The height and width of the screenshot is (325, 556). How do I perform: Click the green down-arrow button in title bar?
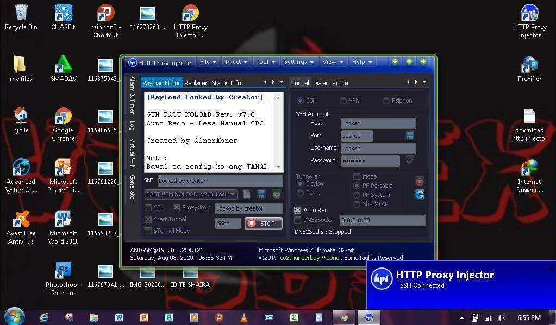click(x=395, y=62)
